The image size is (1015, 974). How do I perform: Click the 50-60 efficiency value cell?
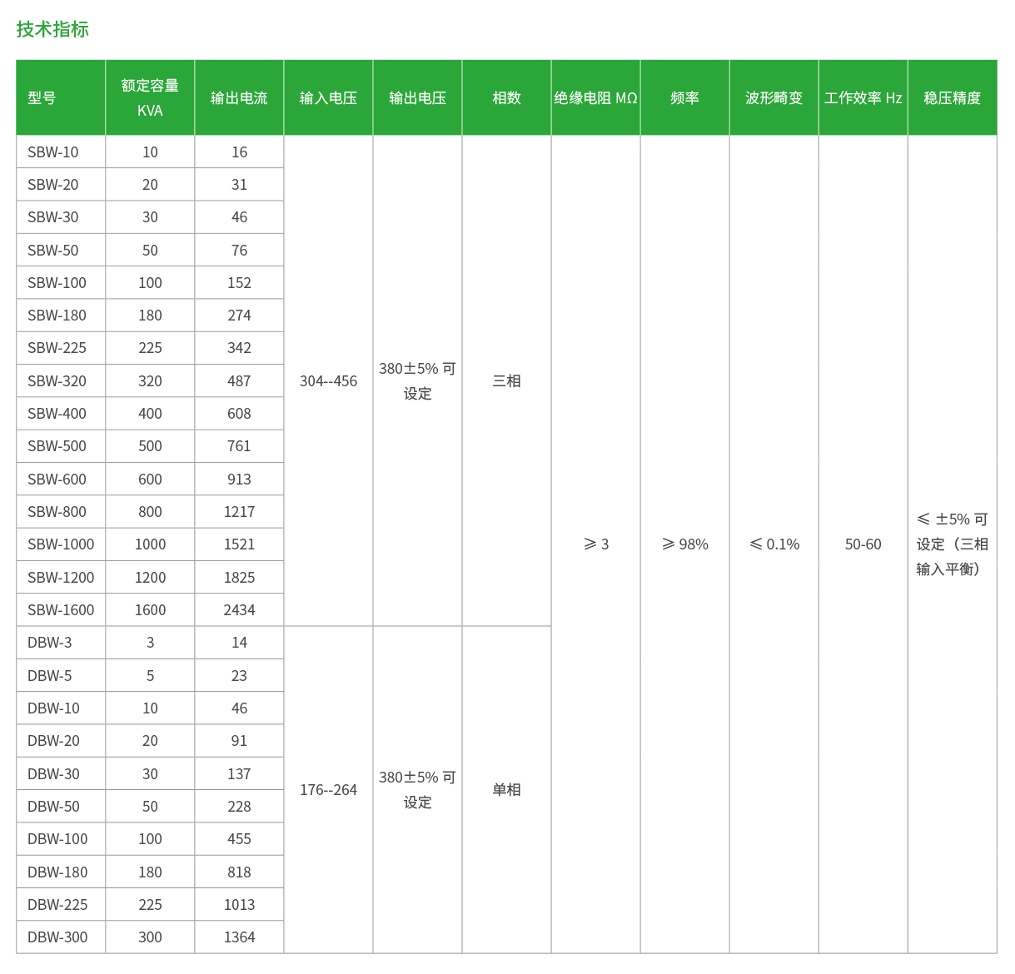point(863,544)
